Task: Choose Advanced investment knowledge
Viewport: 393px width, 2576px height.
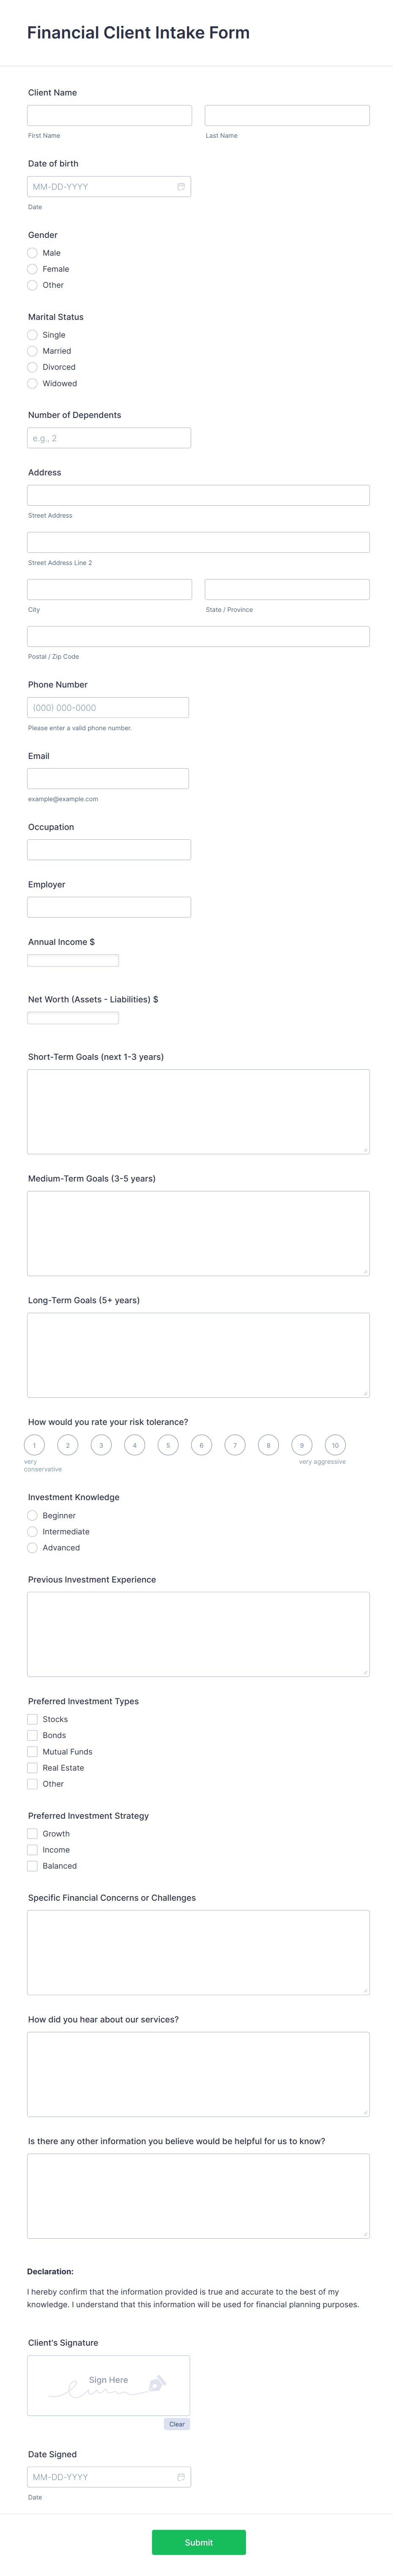Action: tap(32, 1547)
